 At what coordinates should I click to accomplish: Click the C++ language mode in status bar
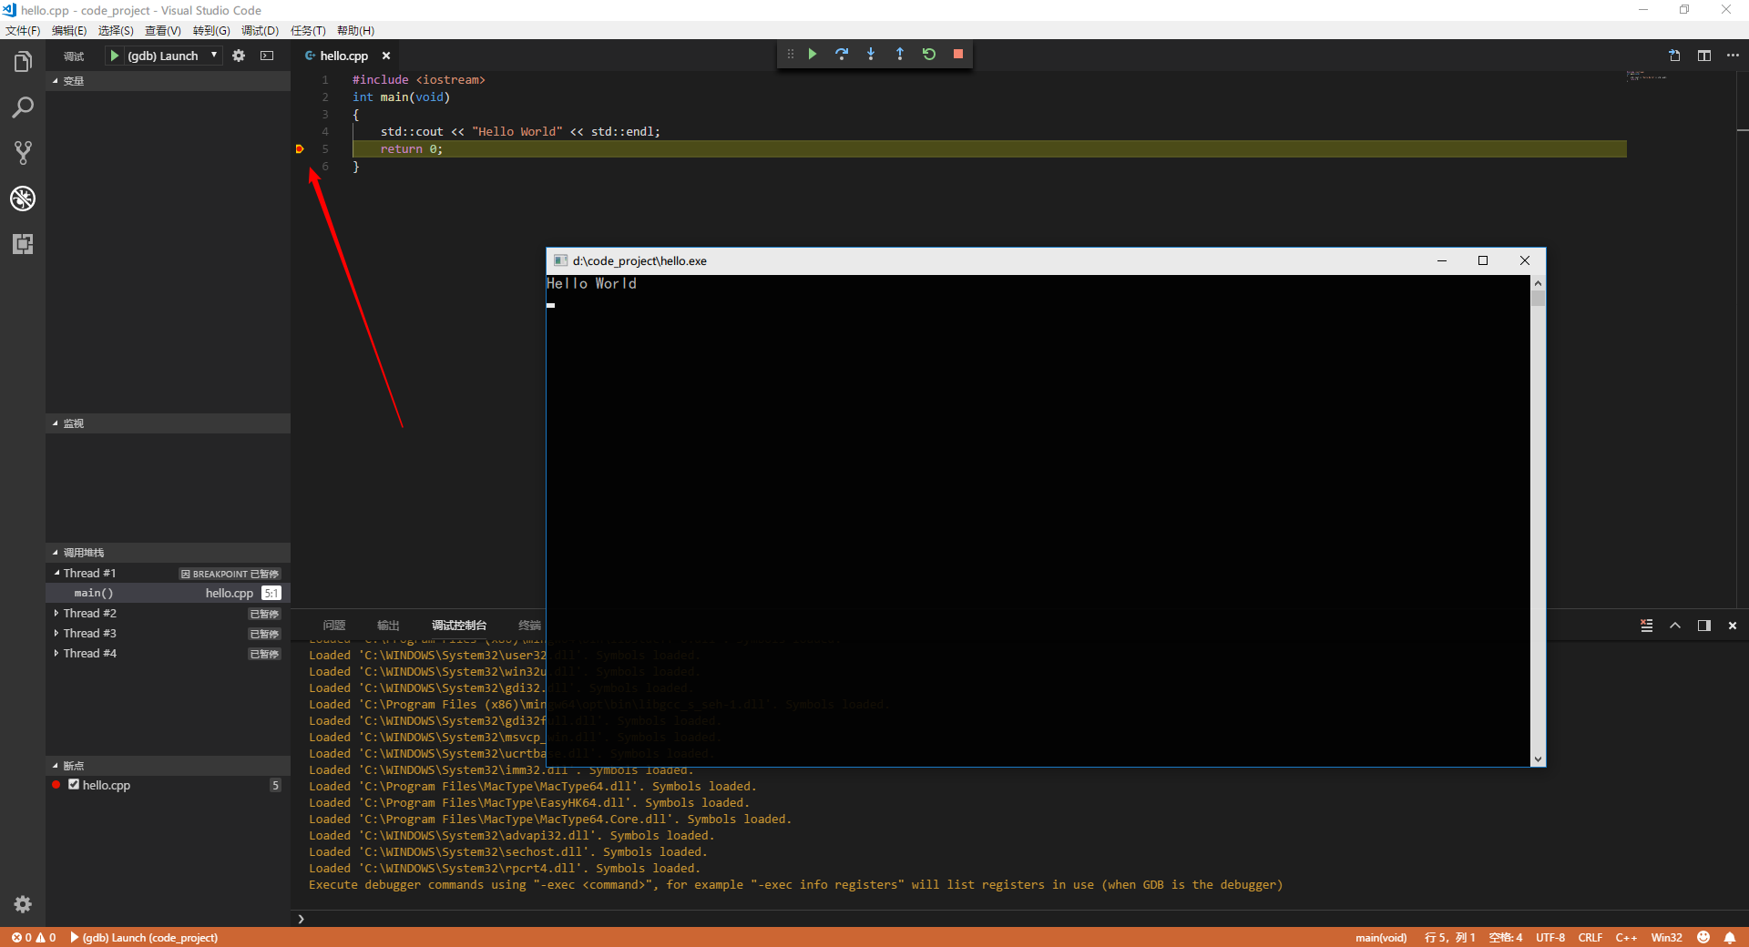1626,938
